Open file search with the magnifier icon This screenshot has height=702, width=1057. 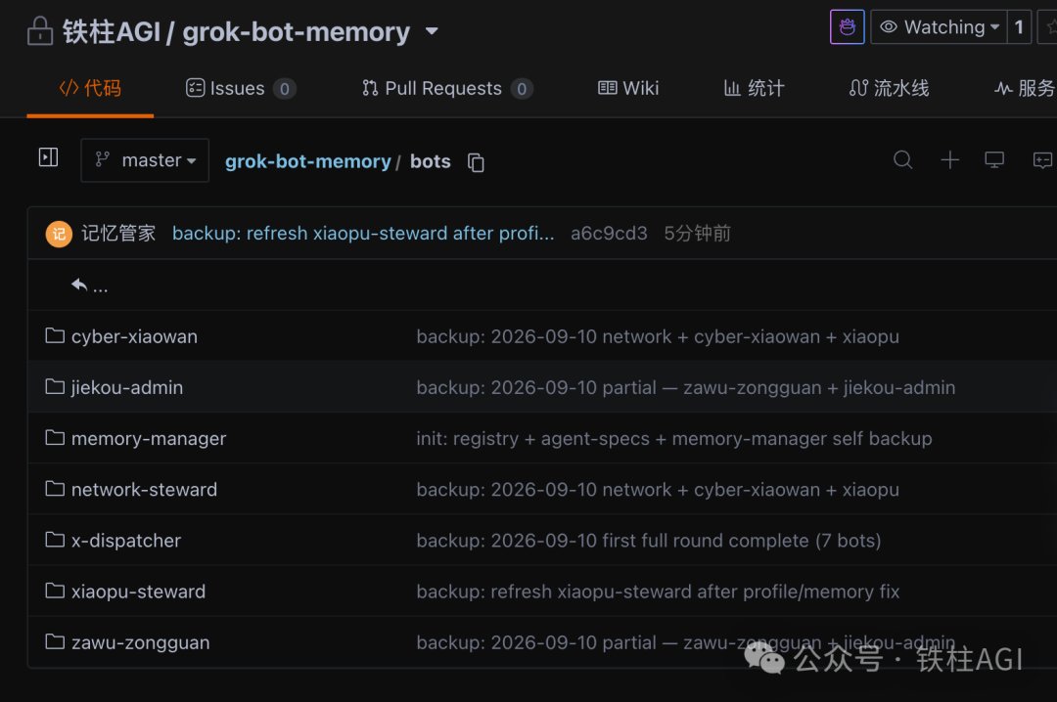pos(902,159)
